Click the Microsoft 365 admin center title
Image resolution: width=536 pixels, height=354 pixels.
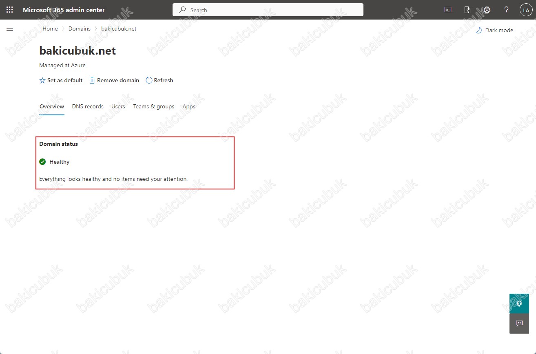coord(64,10)
